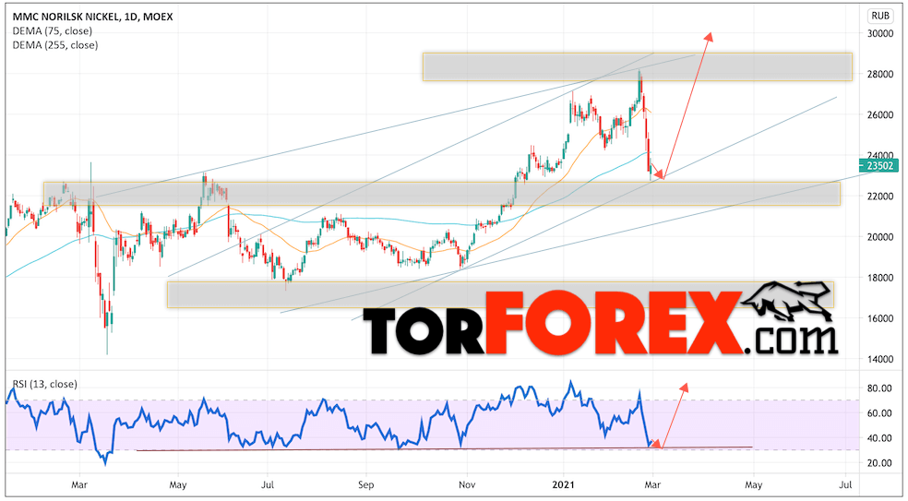
Task: Click the current price tag 23502
Action: [x=880, y=166]
